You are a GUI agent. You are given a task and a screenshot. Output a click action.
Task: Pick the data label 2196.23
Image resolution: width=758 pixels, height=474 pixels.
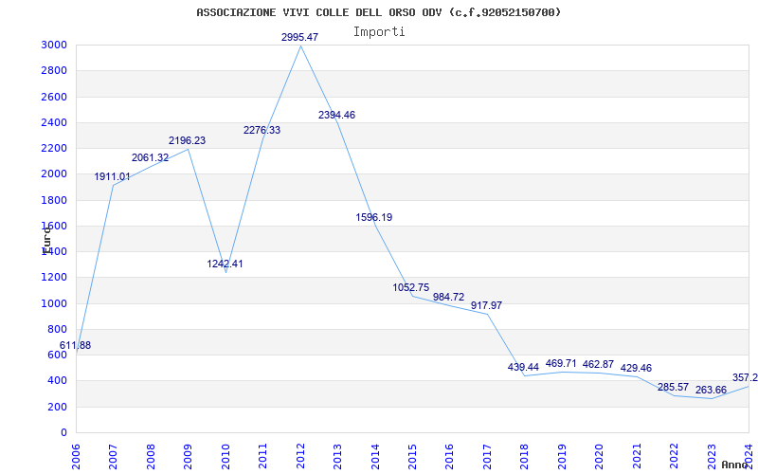[x=187, y=140]
